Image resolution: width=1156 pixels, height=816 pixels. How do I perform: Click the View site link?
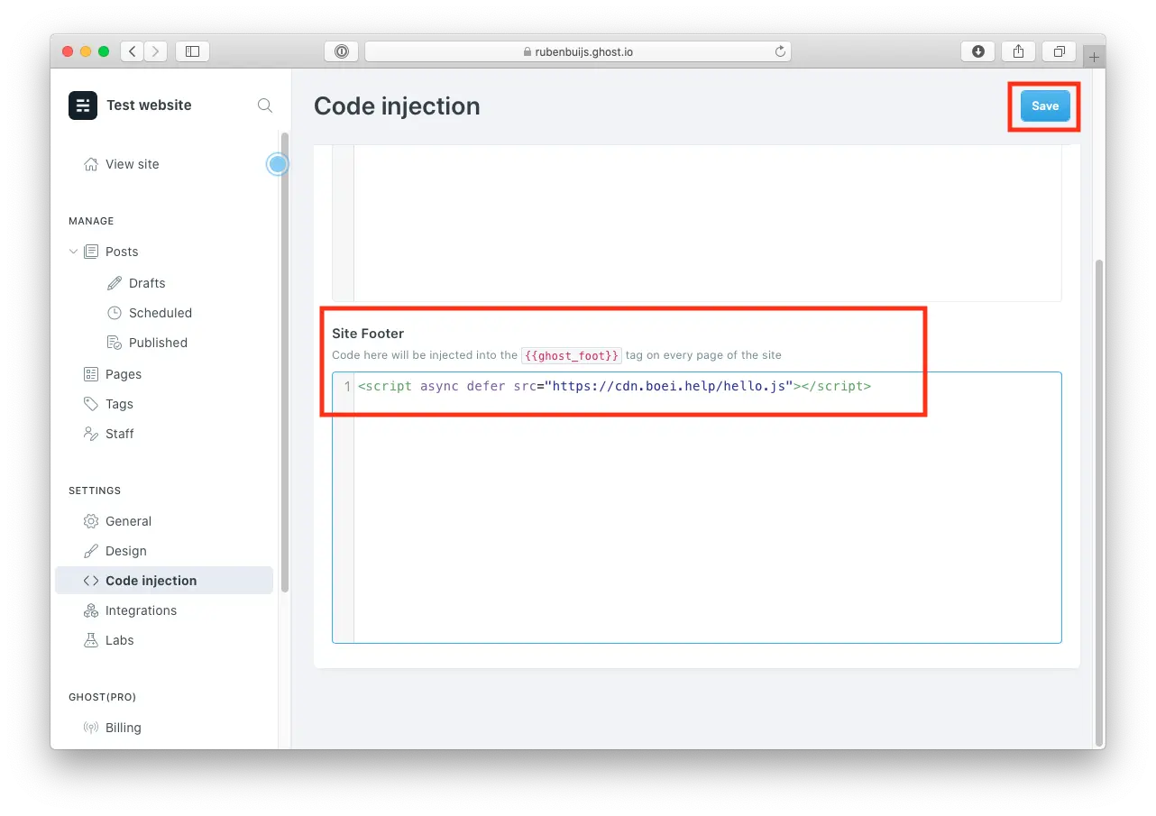(132, 164)
